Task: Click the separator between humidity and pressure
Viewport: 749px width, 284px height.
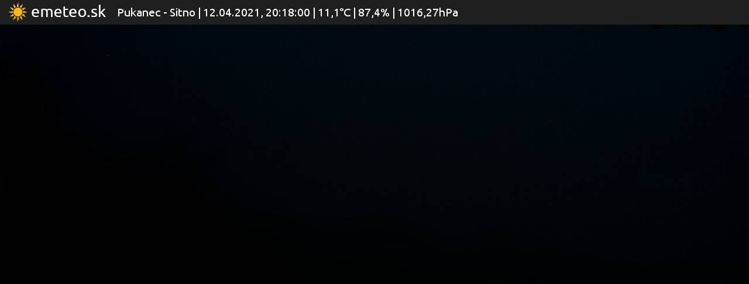Action: [394, 13]
